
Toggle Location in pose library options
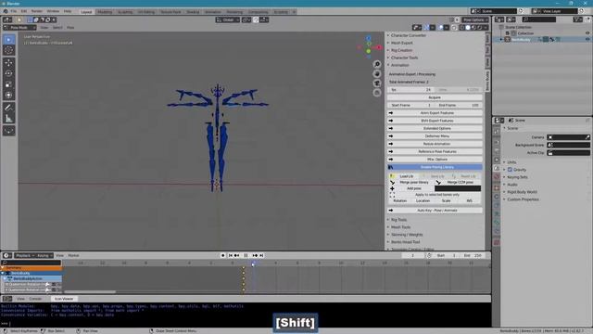pyautogui.click(x=423, y=200)
